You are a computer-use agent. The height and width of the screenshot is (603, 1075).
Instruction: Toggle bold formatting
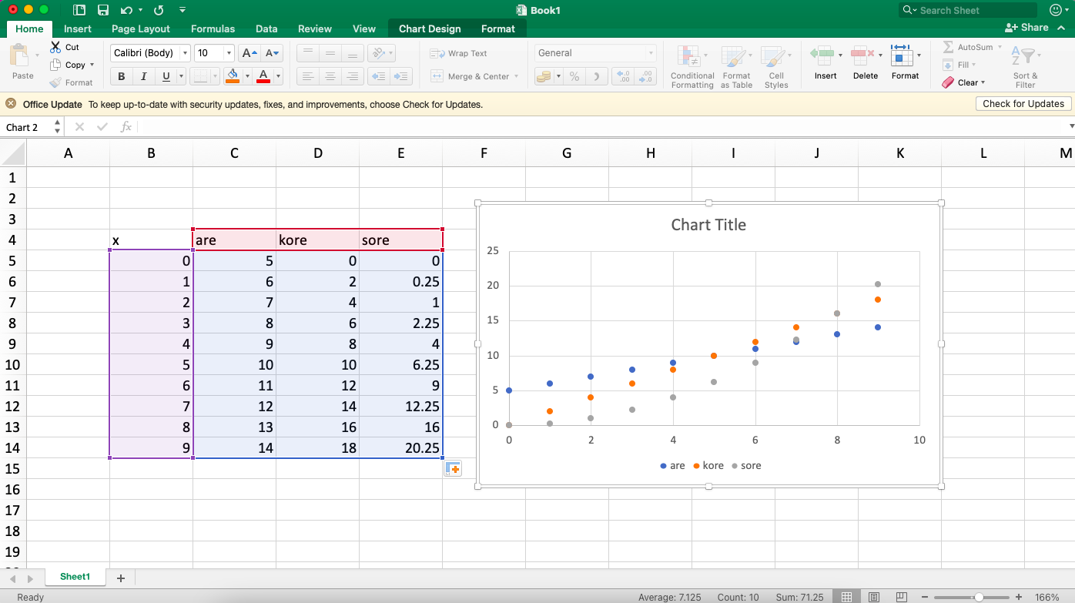point(120,76)
